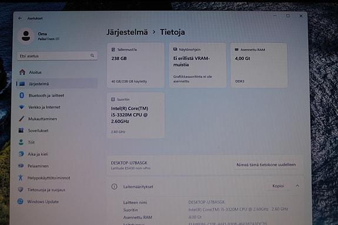Screen dimensions: 338x225
Task: Click the Mukauttaminen brush icon
Action: (21, 119)
